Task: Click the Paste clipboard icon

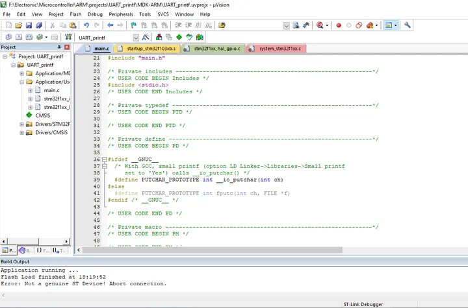Action: [73, 25]
